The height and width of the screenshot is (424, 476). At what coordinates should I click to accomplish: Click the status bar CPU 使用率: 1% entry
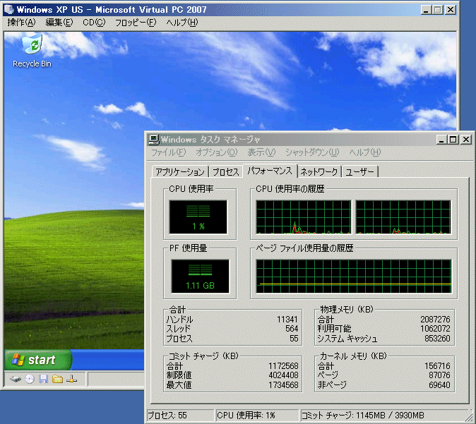pyautogui.click(x=257, y=416)
